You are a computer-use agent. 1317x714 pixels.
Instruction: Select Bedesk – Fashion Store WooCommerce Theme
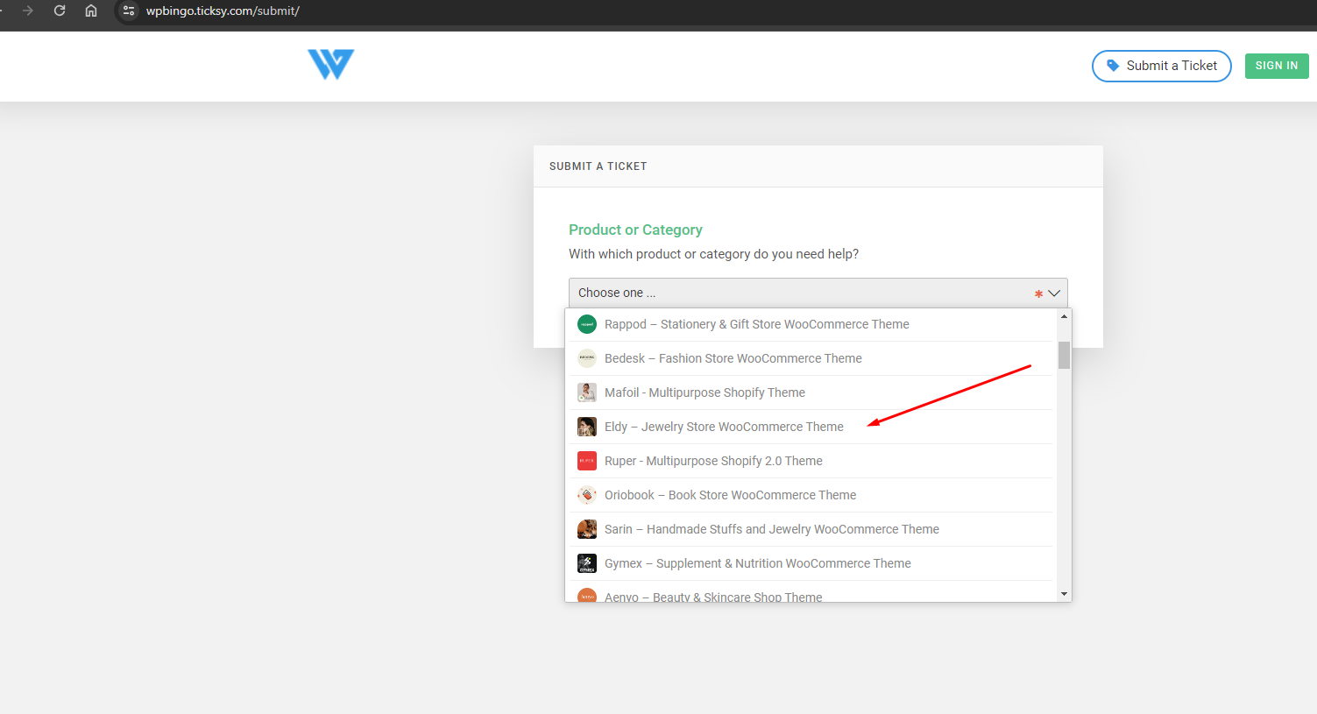[811, 358]
